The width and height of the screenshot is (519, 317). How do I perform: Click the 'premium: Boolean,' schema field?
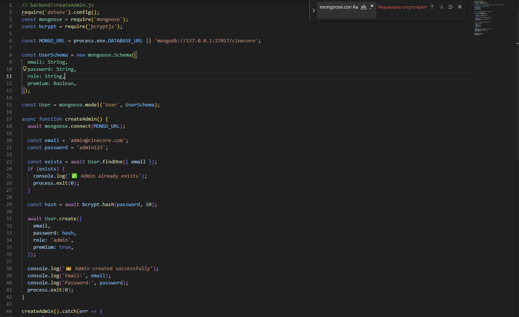click(52, 83)
